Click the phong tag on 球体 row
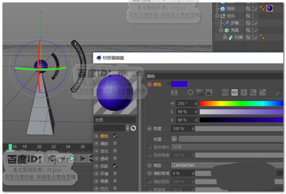The height and width of the screenshot is (194, 286). point(263,8)
